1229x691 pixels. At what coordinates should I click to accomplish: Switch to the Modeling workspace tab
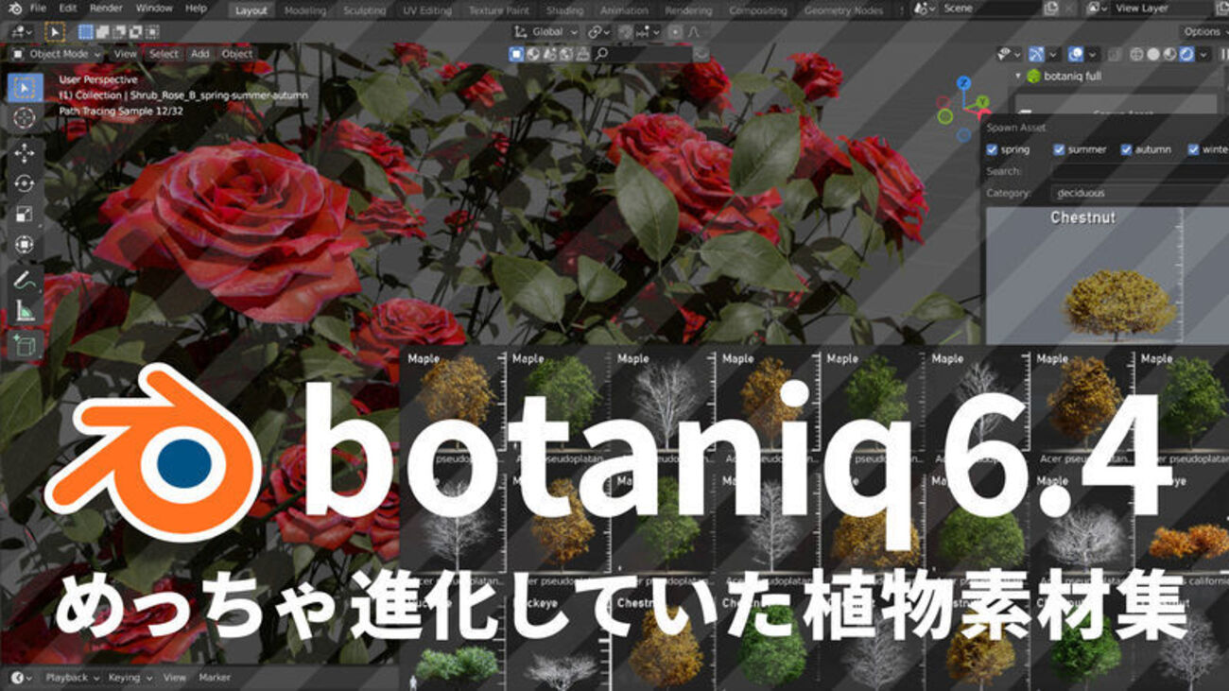pyautogui.click(x=304, y=10)
